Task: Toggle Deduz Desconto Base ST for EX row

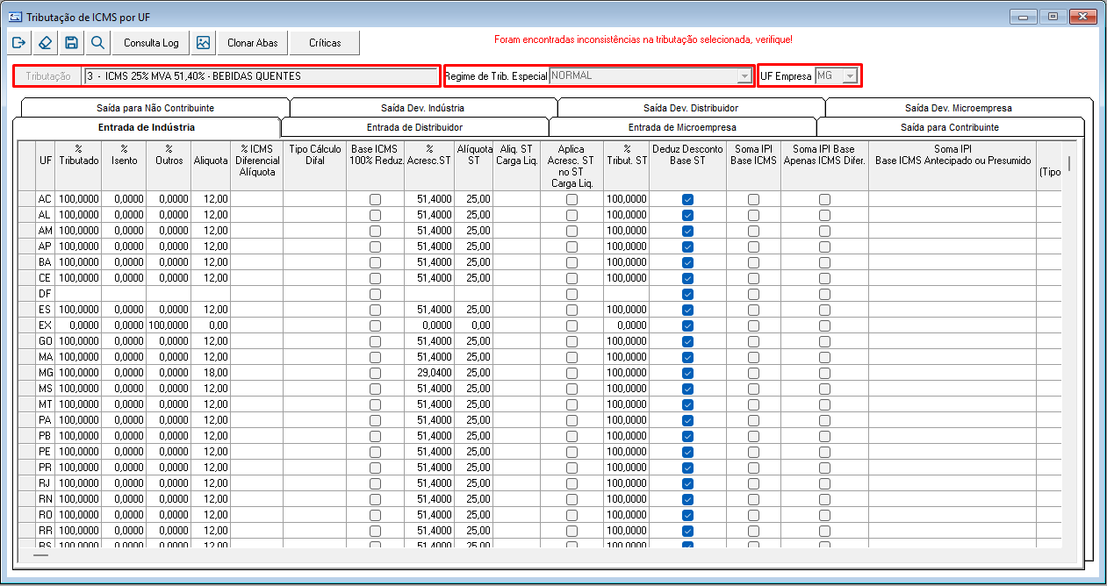Action: [687, 325]
